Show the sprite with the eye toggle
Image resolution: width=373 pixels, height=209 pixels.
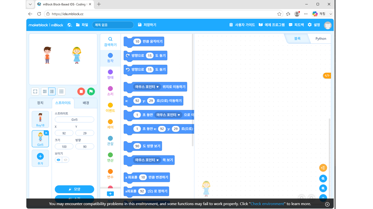click(59, 160)
